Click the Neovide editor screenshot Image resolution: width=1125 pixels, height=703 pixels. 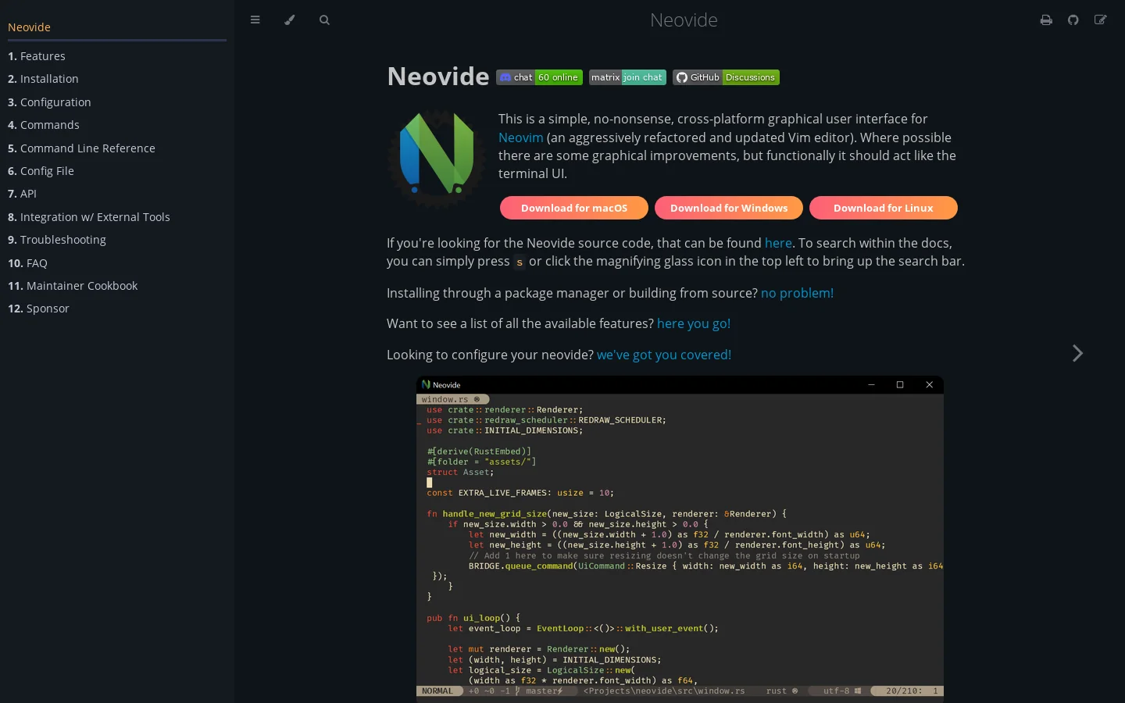coord(680,539)
